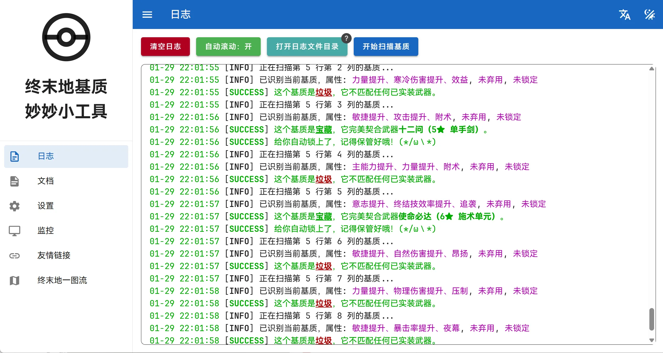Open the navigation hamburger menu
This screenshot has height=353, width=663.
pyautogui.click(x=147, y=14)
